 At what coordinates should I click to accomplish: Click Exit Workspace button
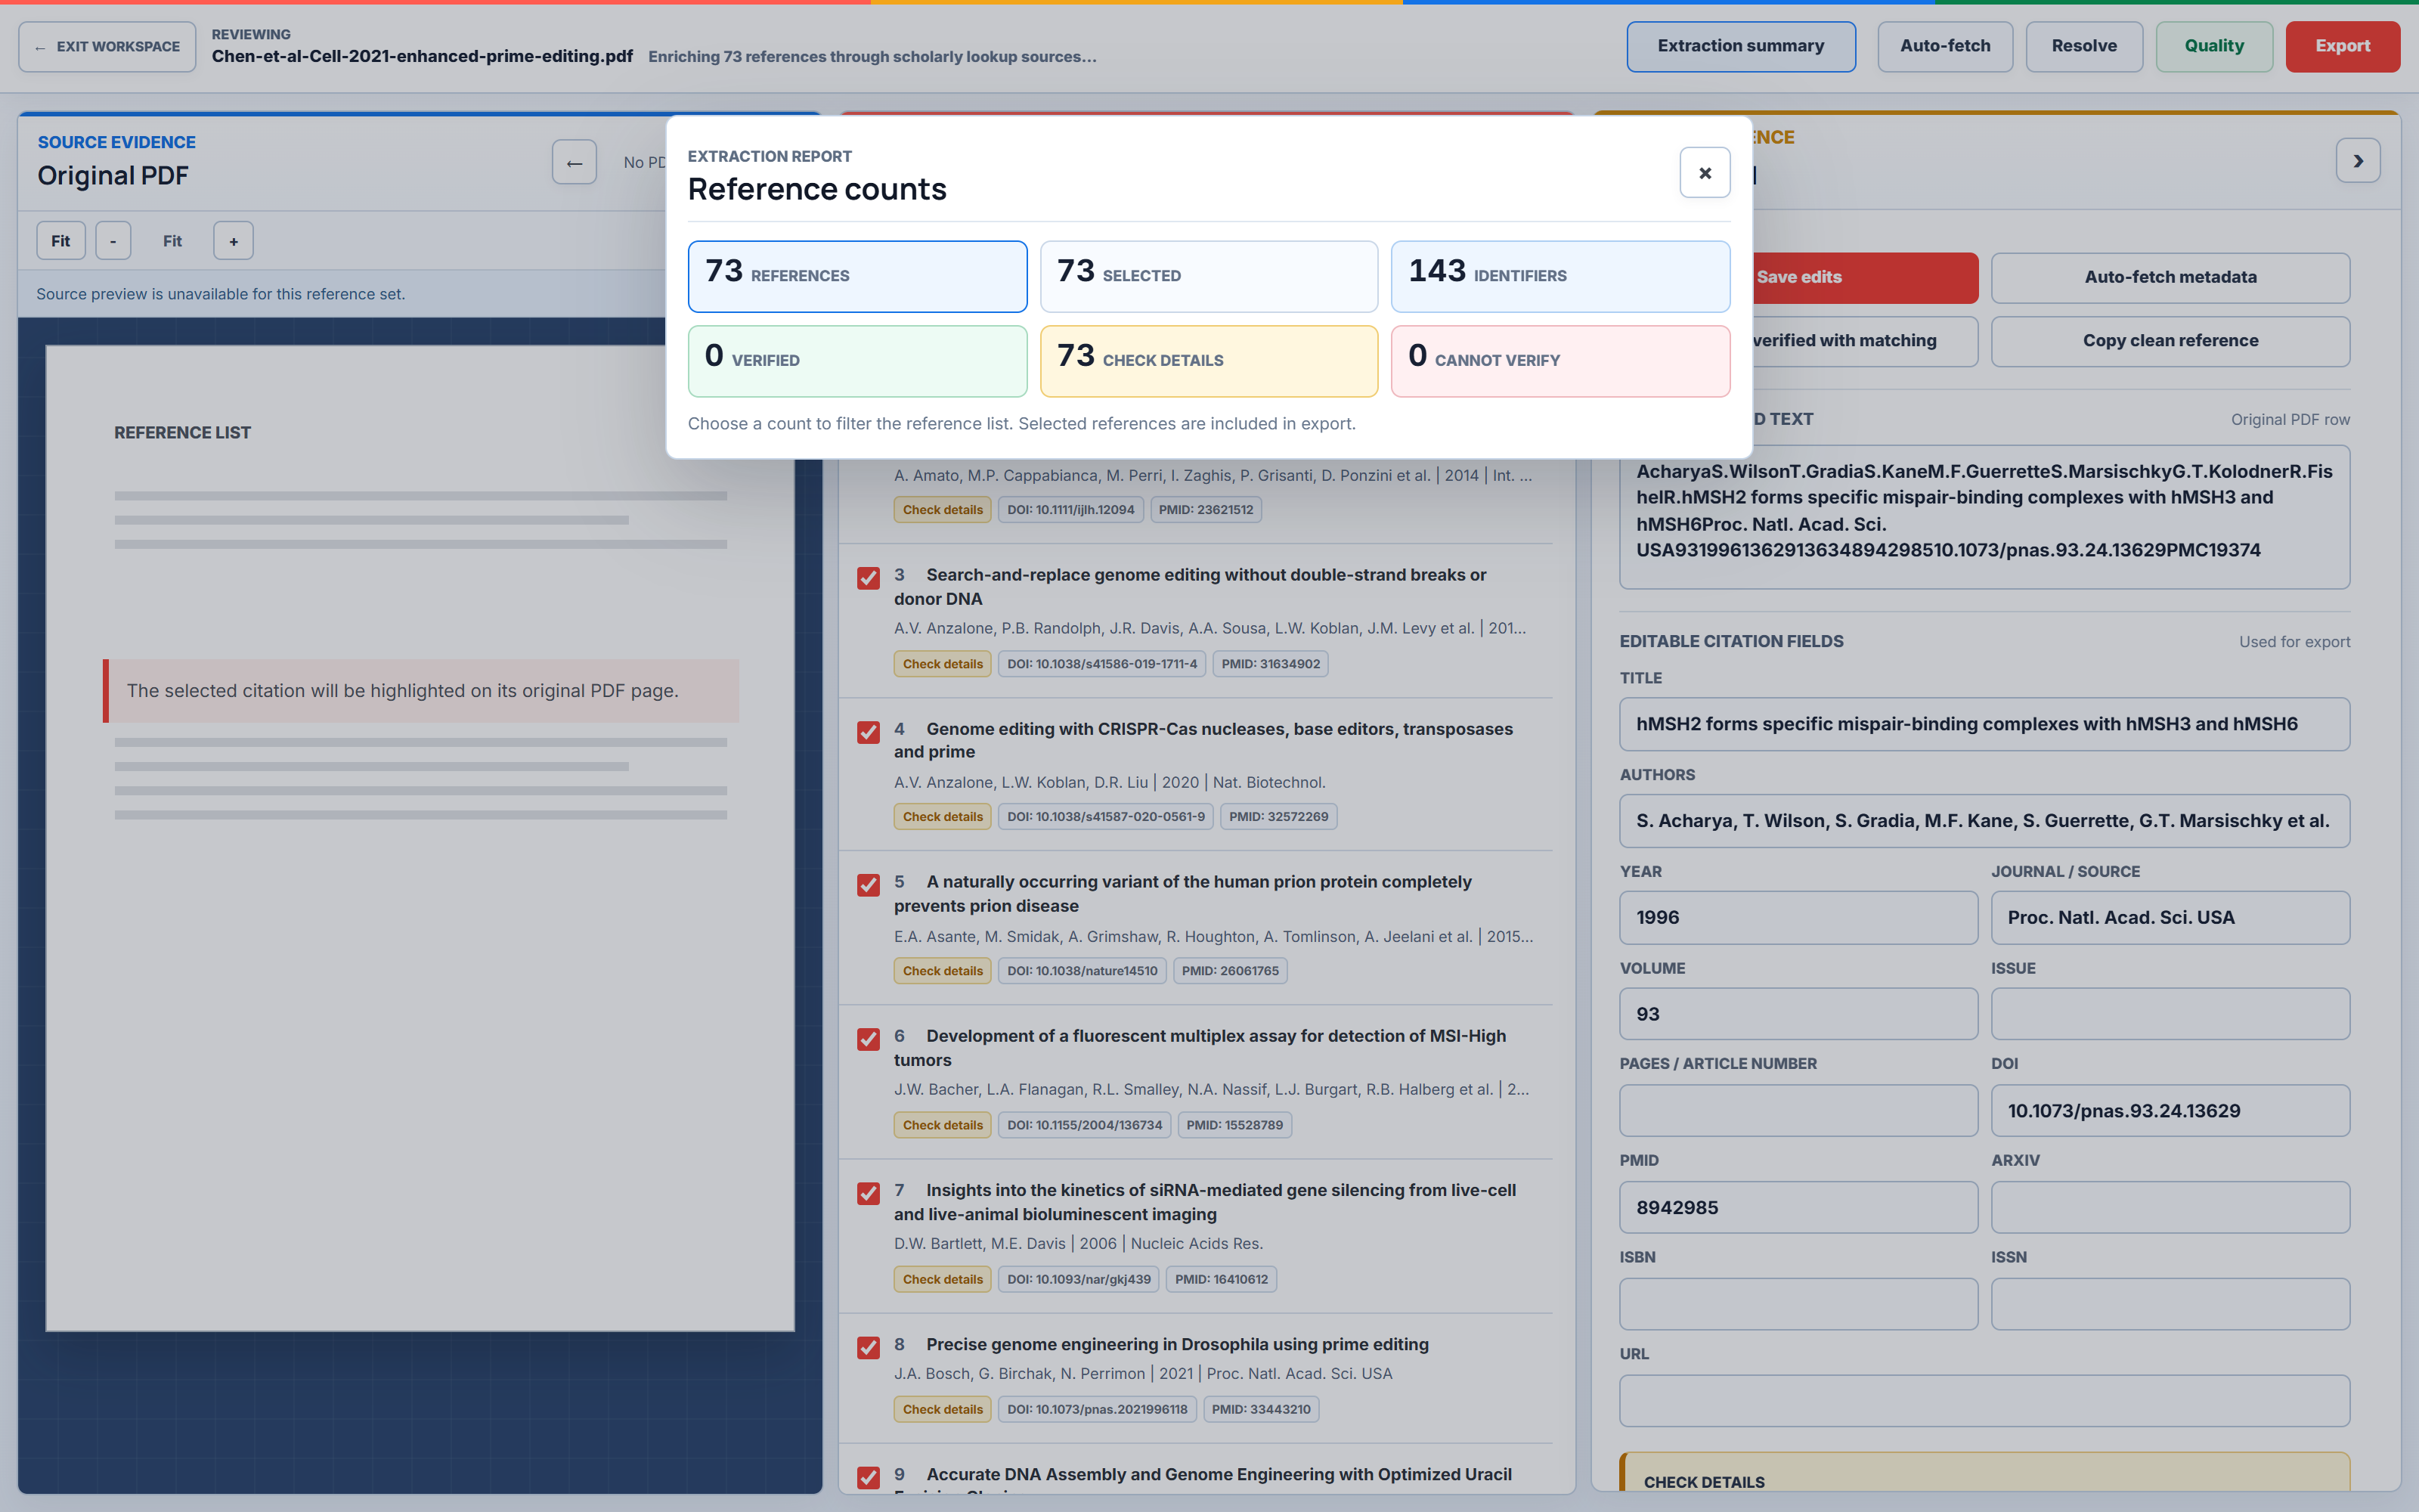107,47
